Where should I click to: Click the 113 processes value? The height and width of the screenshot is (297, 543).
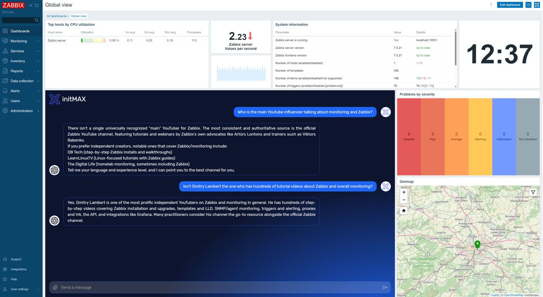coord(194,40)
